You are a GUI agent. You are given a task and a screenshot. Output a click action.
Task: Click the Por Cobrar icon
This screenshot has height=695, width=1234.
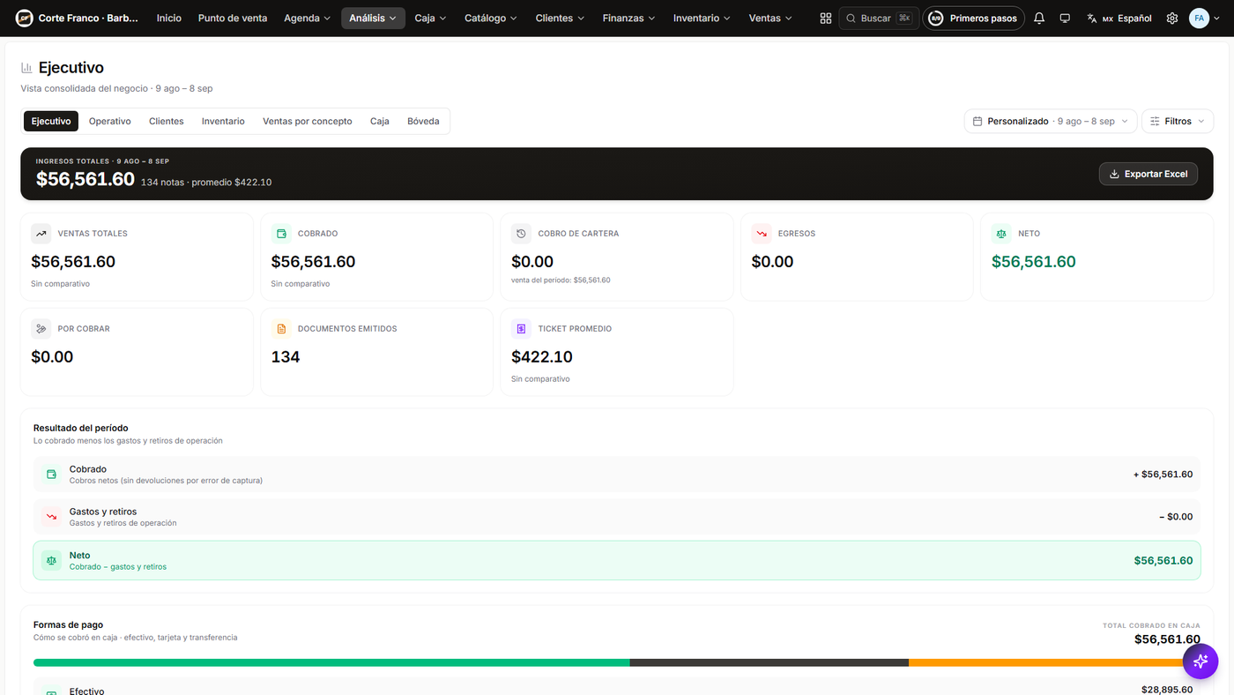41,329
